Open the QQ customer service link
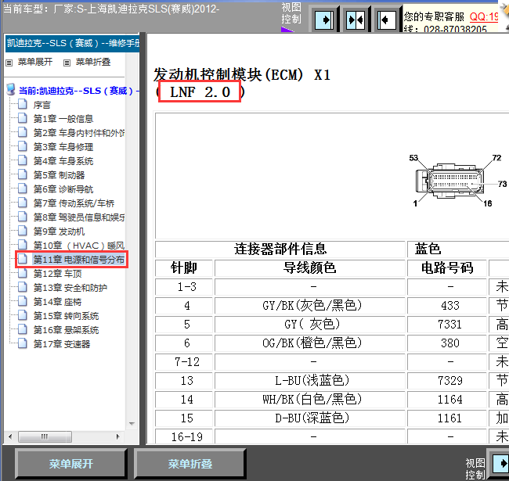Viewport: 509px width, 481px height. [484, 16]
